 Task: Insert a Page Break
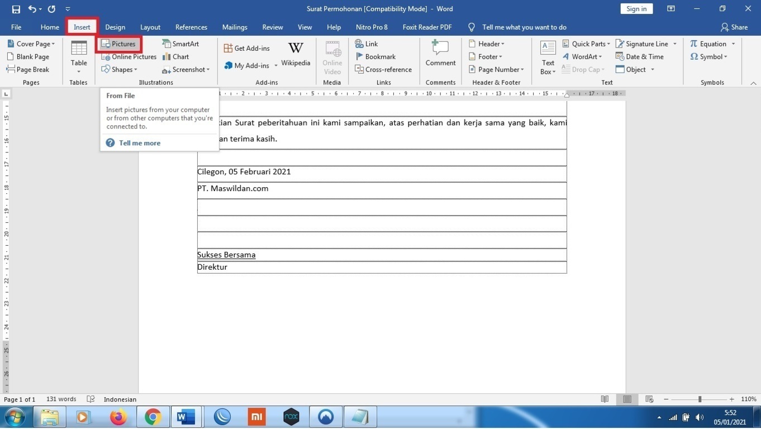click(29, 69)
